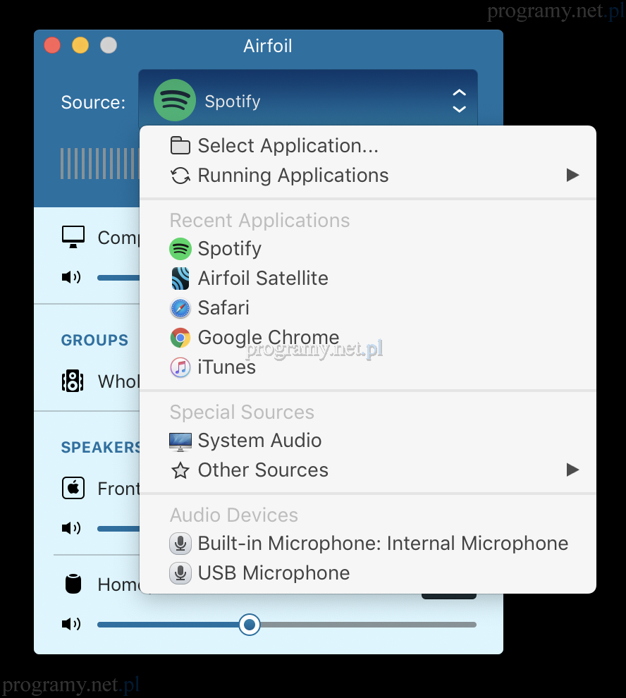Click the HomePod volume slider handle
This screenshot has height=698, width=626.
(249, 625)
